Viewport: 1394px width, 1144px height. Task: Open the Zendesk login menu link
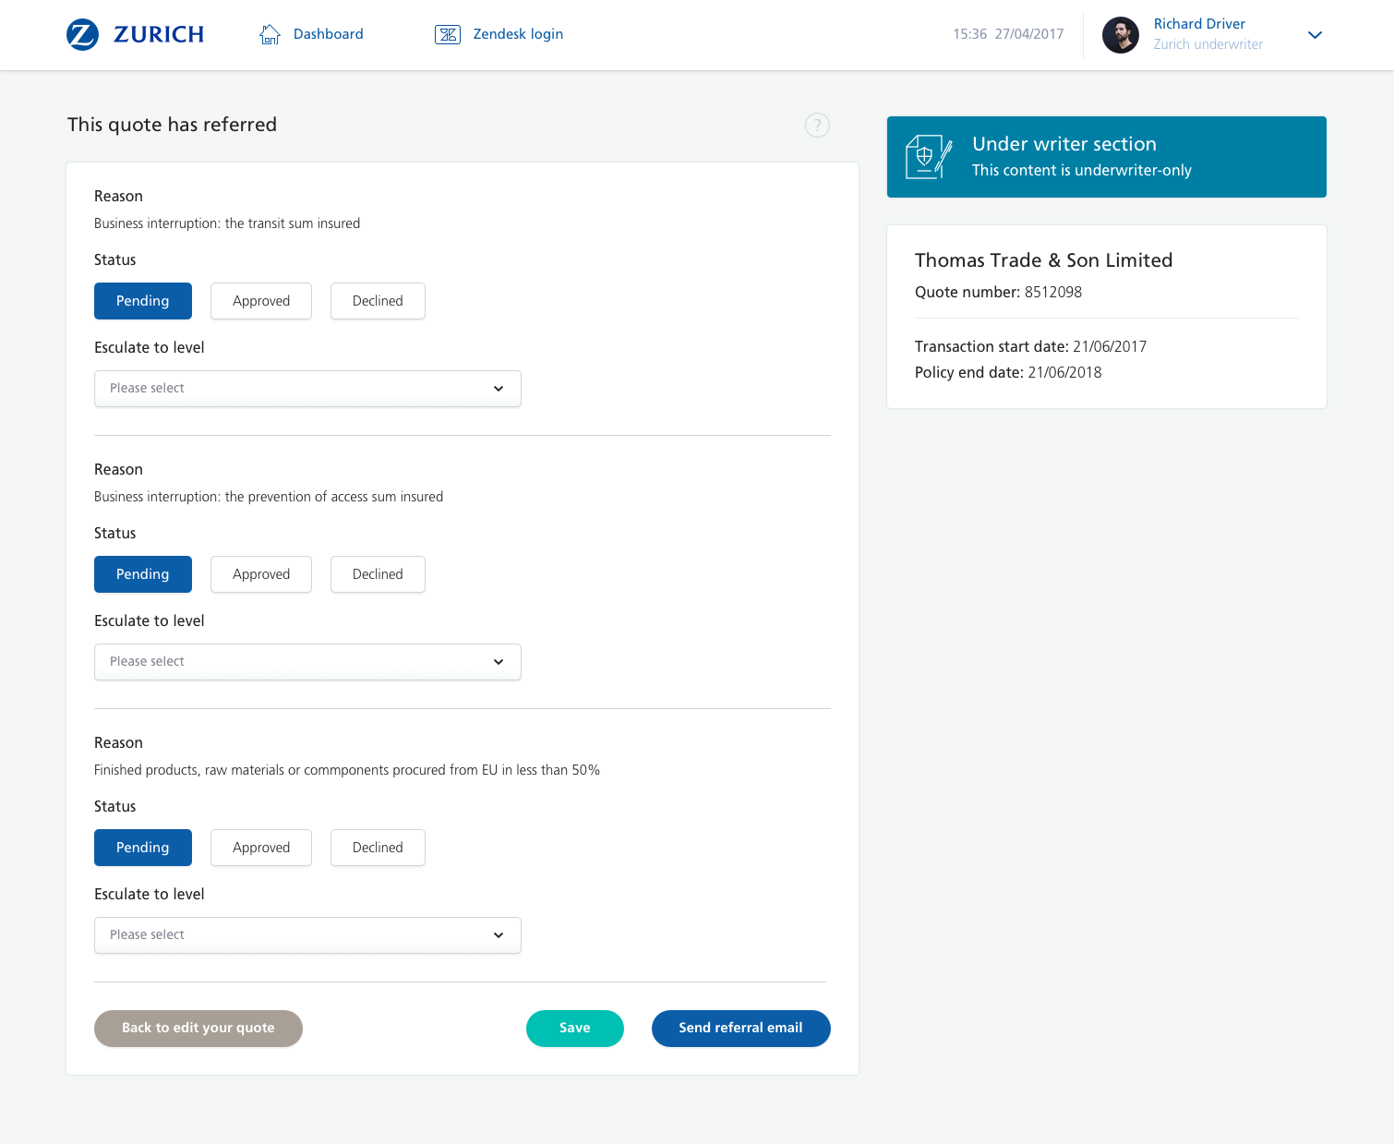coord(518,34)
